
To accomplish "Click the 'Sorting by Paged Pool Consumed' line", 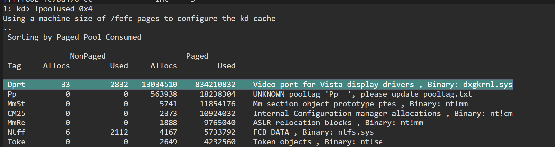I will (74, 37).
